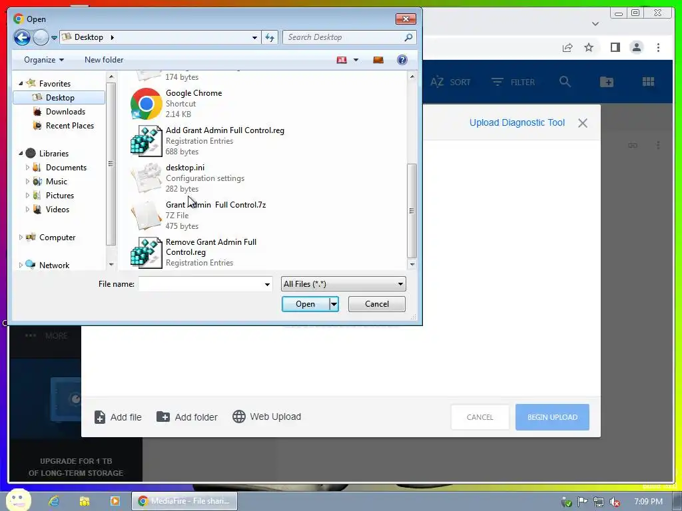Toggle Chrome side panel icon
Viewport: 682px width, 511px height.
point(615,47)
